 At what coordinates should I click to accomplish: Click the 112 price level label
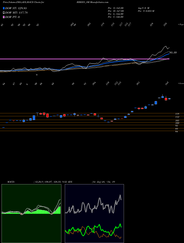coord(177,117)
